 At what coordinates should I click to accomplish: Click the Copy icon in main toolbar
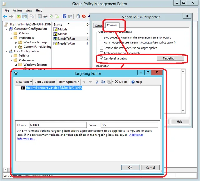(x=32, y=17)
